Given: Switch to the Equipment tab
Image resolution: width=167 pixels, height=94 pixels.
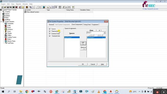Looking at the screenshot, I should pyautogui.click(x=95, y=25).
